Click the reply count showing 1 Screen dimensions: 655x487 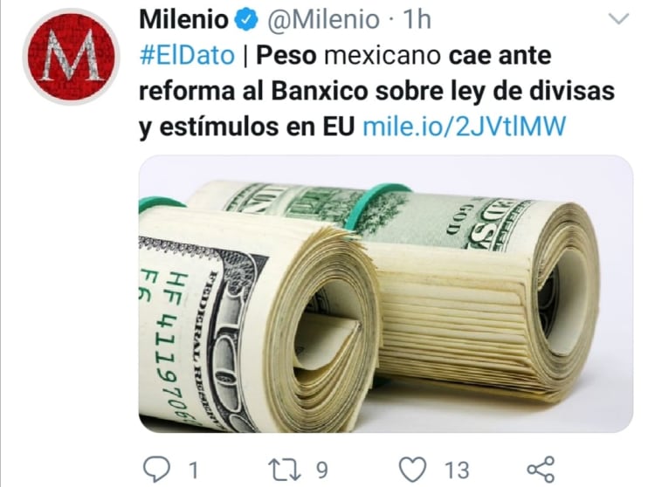coord(193,470)
